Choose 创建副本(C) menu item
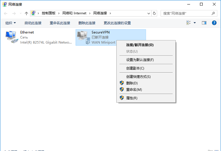The height and width of the screenshot is (151, 221). click(146, 68)
